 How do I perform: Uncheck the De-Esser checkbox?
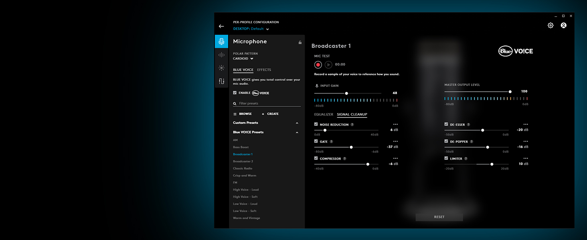[446, 124]
